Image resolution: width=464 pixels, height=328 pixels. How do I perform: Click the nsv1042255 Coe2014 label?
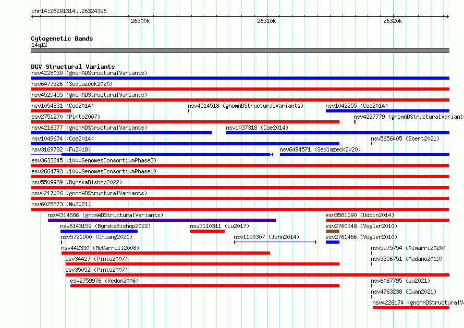[357, 106]
